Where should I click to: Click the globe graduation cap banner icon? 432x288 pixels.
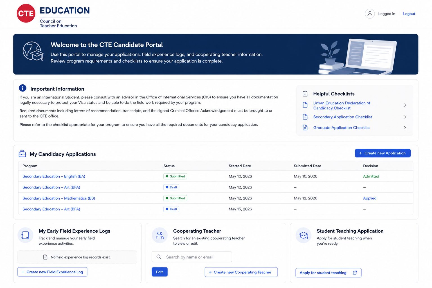[x=33, y=51]
